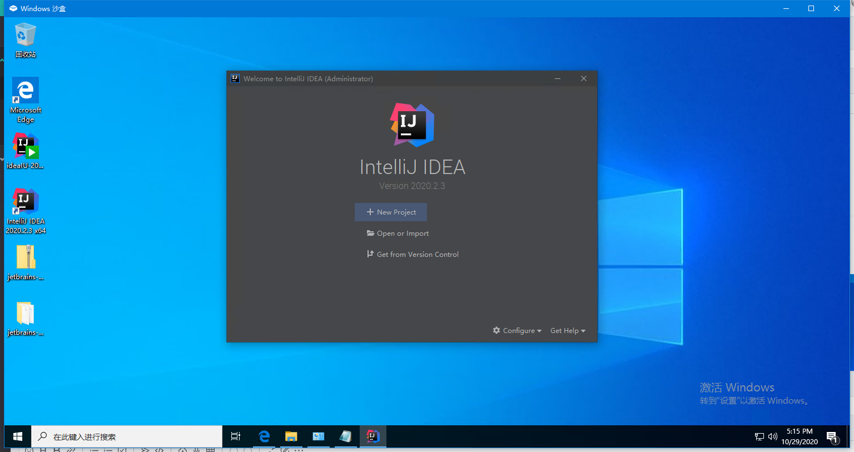Screen dimensions: 854x452
Task: Click the IntelliJ IDEA logo on welcome screen
Action: click(x=412, y=125)
